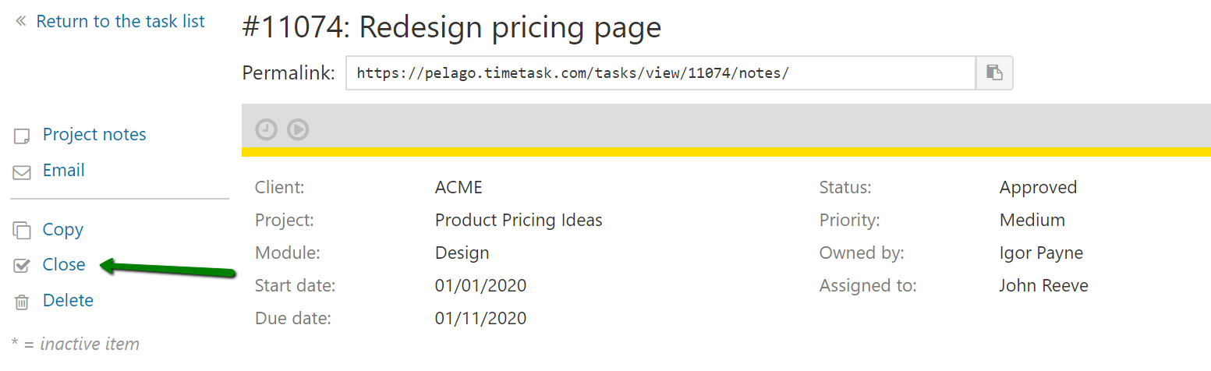Image resolution: width=1211 pixels, height=371 pixels.
Task: Click the Approved status value
Action: (1038, 188)
